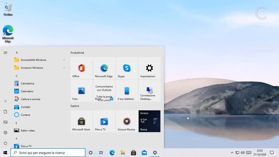Viewport: 279px width, 157px height.
Task: Open the Foto tile
Action: [x=82, y=91]
